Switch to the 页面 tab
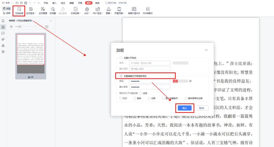Screen dimensions: 274x147 click(80, 3)
